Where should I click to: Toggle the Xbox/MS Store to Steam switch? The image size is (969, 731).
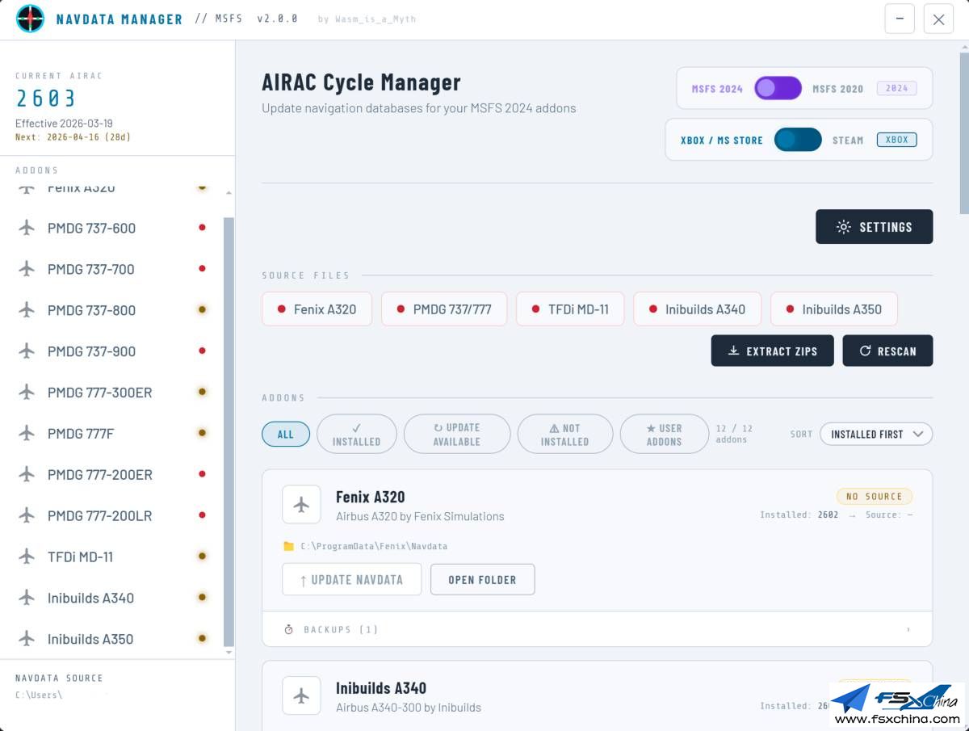coord(798,140)
